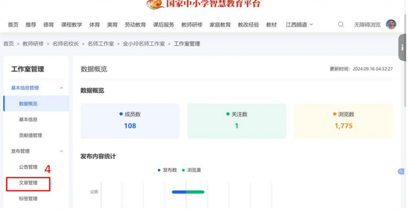Click the 工作室管理 sidebar title
The height and width of the screenshot is (211, 408).
[x=28, y=69]
